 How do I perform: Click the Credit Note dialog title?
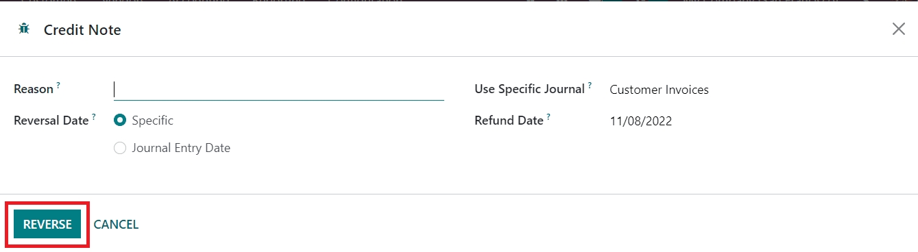[82, 29]
